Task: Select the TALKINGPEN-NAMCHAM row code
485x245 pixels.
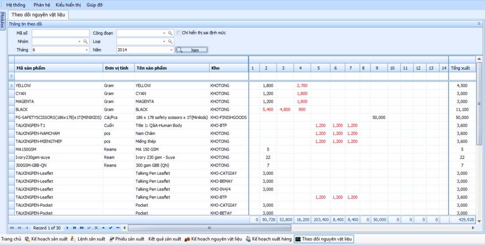Action: (x=59, y=133)
